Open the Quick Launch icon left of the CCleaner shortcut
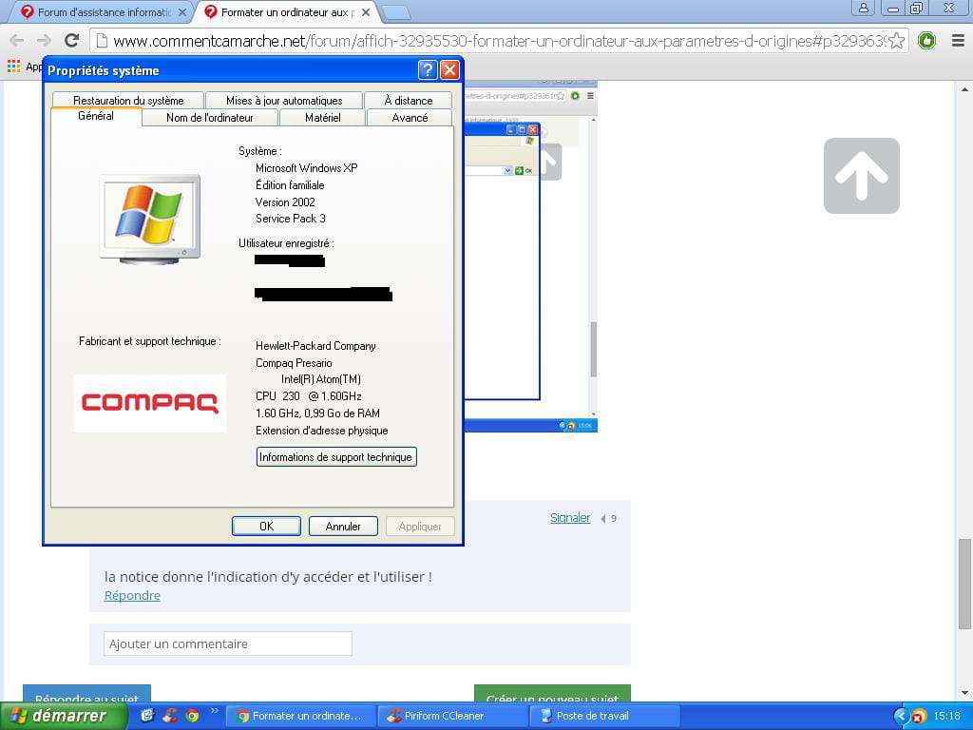 147,716
